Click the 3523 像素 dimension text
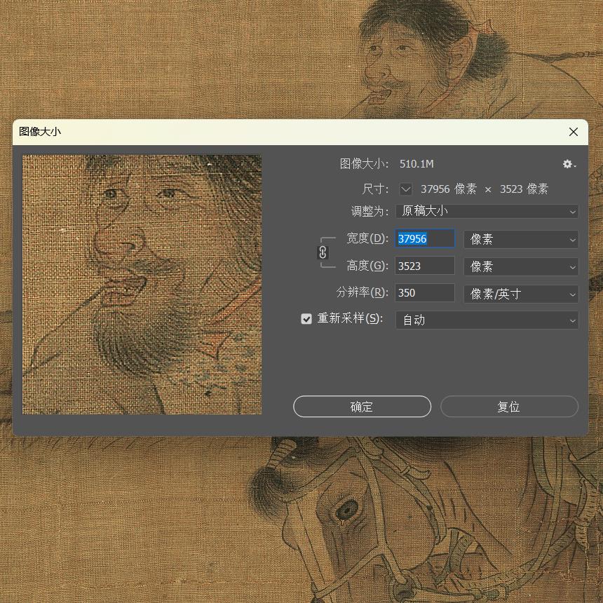Screen dimensions: 603x603 click(524, 189)
